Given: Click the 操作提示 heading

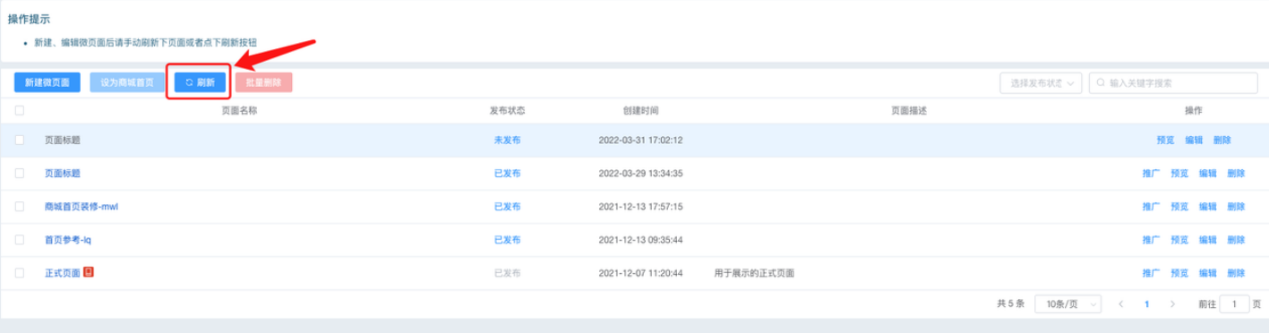Looking at the screenshot, I should pyautogui.click(x=28, y=20).
